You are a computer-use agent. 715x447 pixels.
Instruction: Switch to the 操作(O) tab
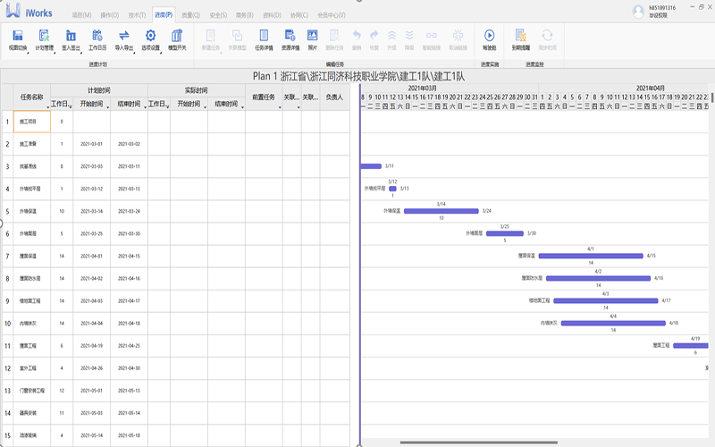point(109,15)
